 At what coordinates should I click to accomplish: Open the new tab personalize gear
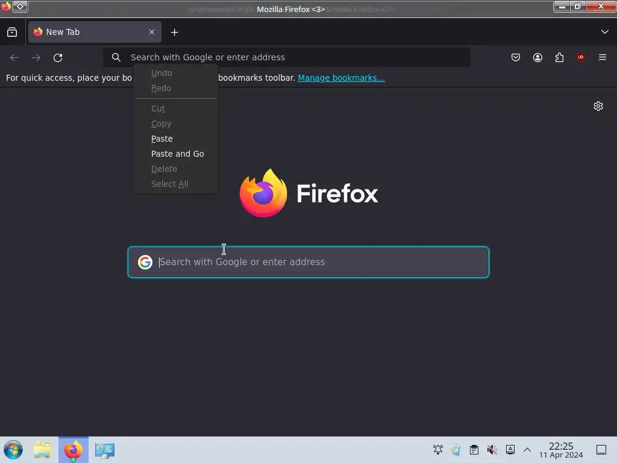pyautogui.click(x=598, y=106)
